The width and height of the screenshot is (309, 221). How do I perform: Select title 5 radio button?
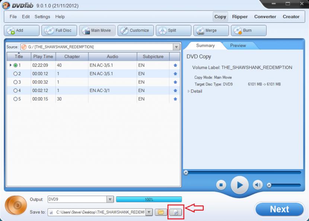[15, 99]
